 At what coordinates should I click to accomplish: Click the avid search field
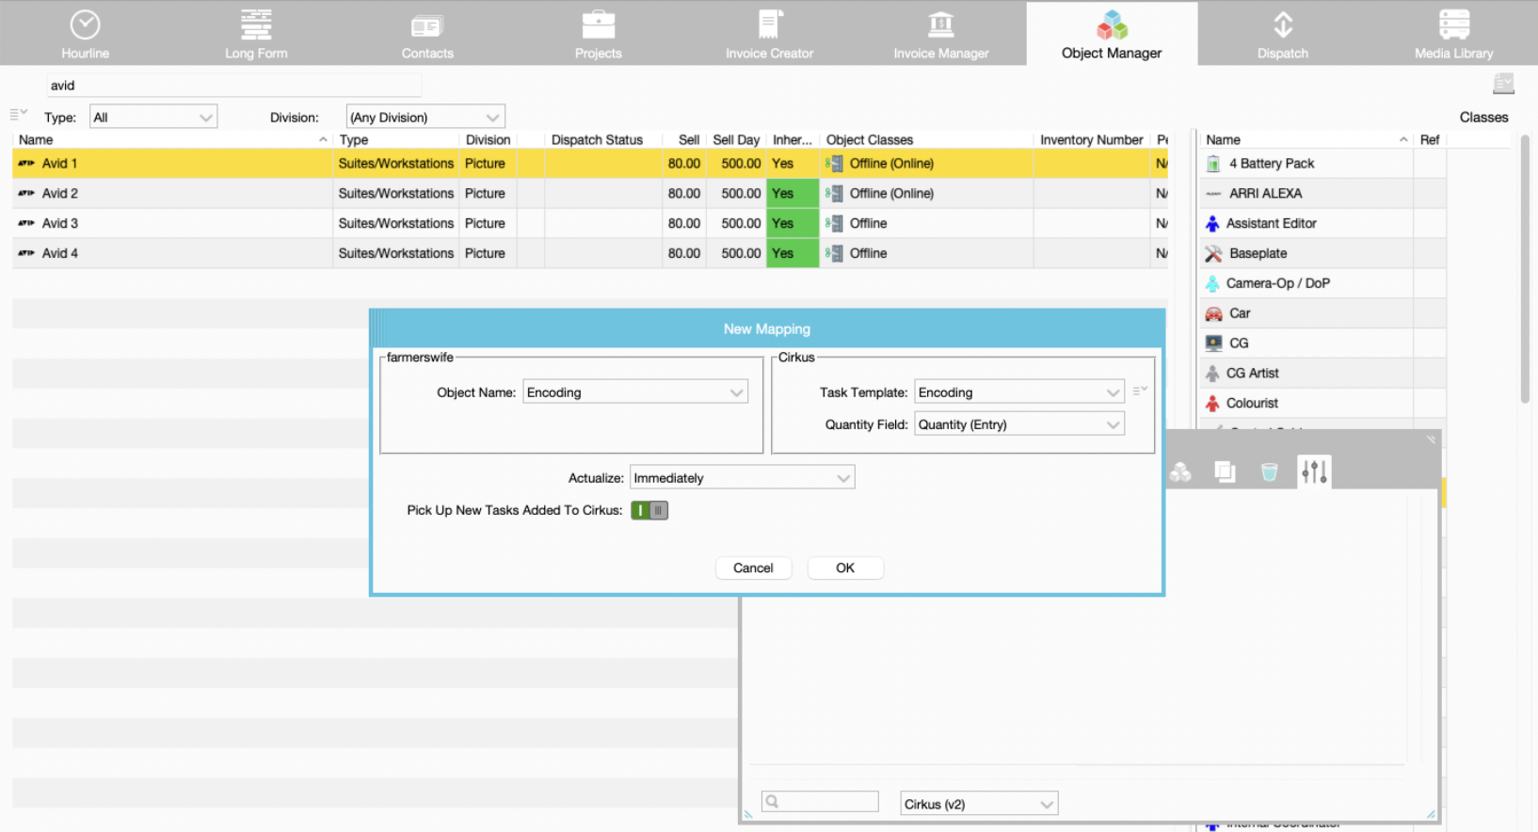coord(233,86)
